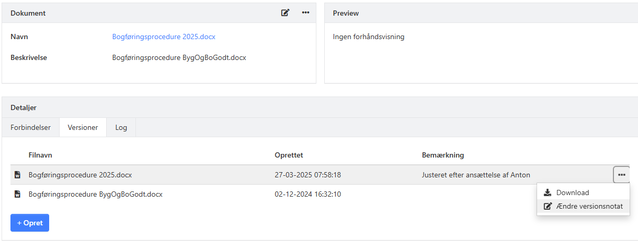Click Word file icon for Bogføringsprocedure 2025.docx
The height and width of the screenshot is (241, 638).
pyautogui.click(x=17, y=175)
